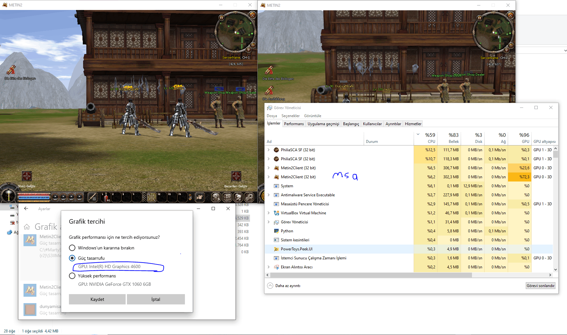567x335 pixels.
Task: Sort processes by Bellek column
Action: click(x=449, y=138)
